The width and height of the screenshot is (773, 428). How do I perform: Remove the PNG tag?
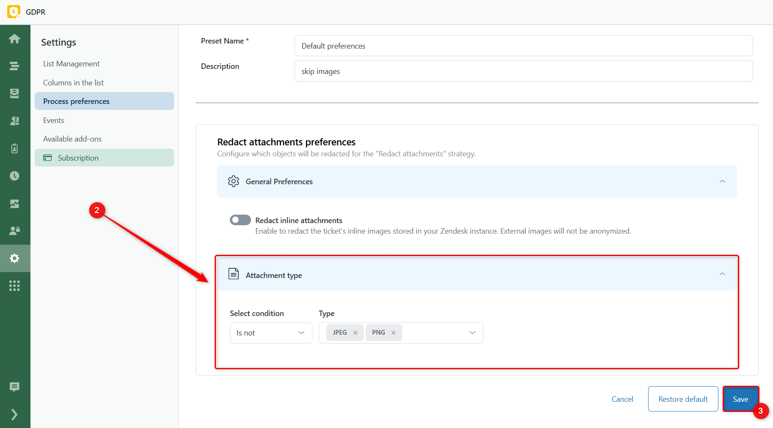coord(393,333)
